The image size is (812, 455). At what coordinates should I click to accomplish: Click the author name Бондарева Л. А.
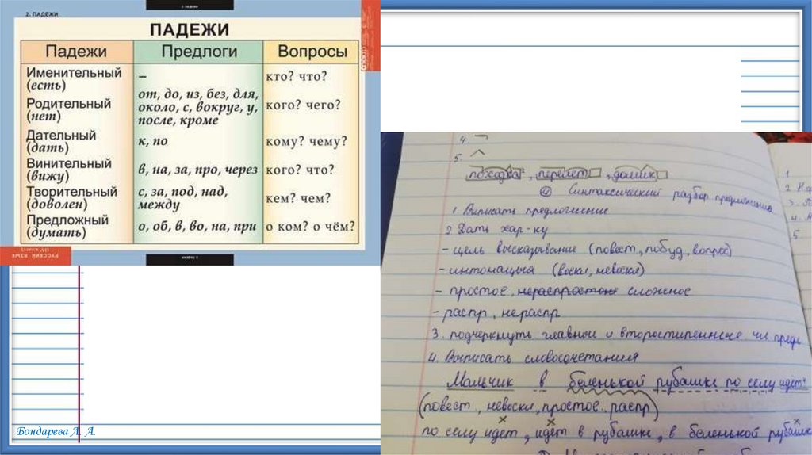pyautogui.click(x=55, y=431)
